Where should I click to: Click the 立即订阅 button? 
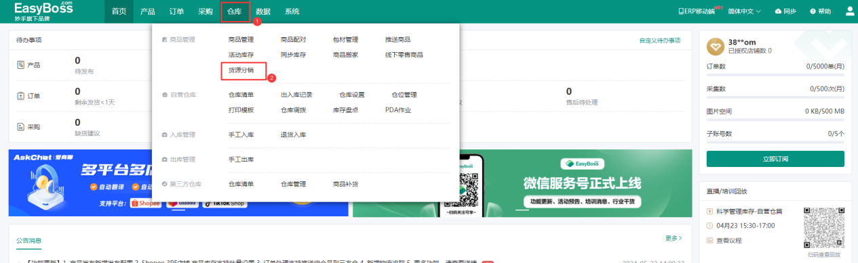coord(775,159)
